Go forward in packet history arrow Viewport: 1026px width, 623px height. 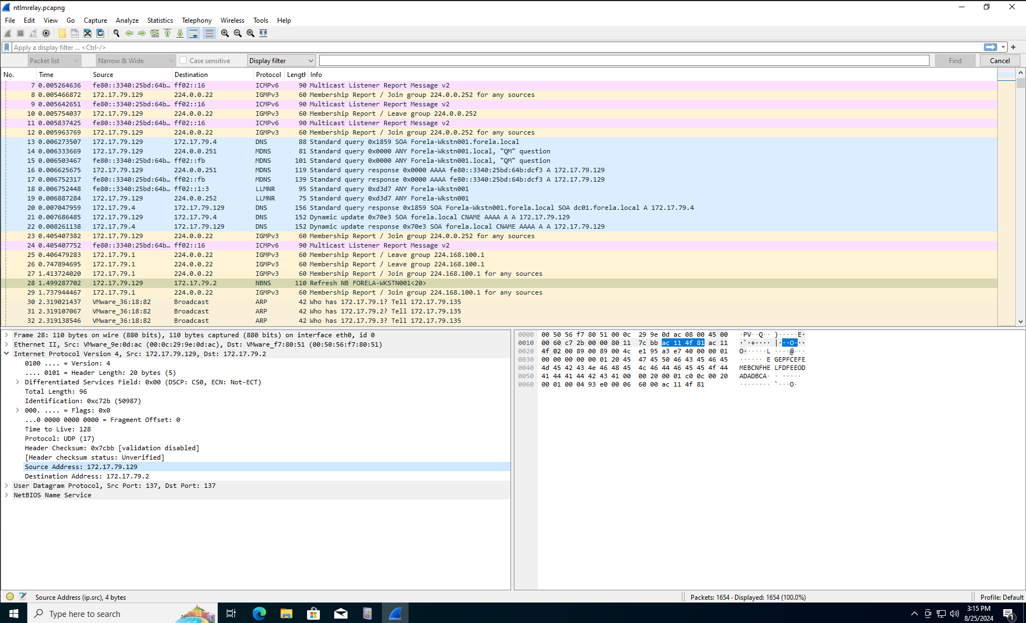click(142, 33)
